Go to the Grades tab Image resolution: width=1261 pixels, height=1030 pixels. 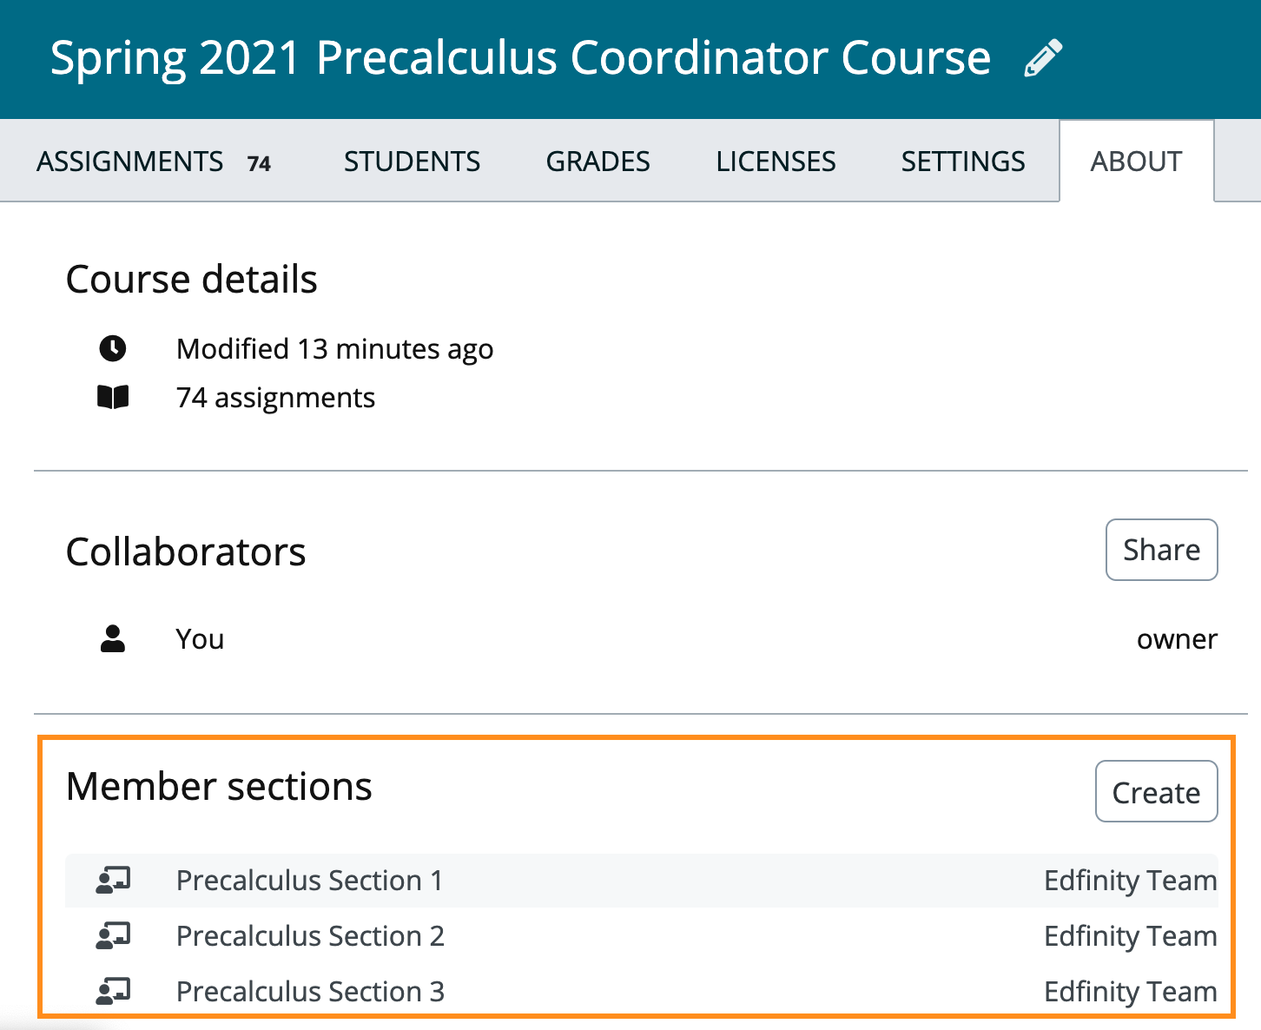(x=597, y=162)
